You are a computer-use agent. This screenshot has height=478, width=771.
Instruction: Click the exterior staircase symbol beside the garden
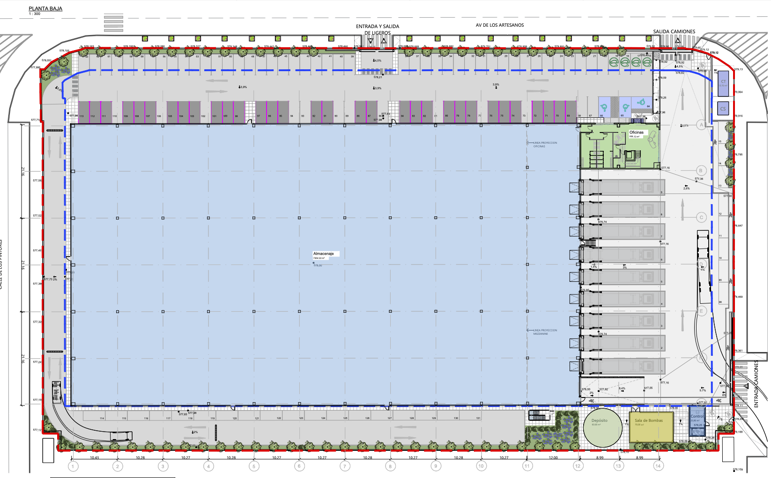[539, 415]
